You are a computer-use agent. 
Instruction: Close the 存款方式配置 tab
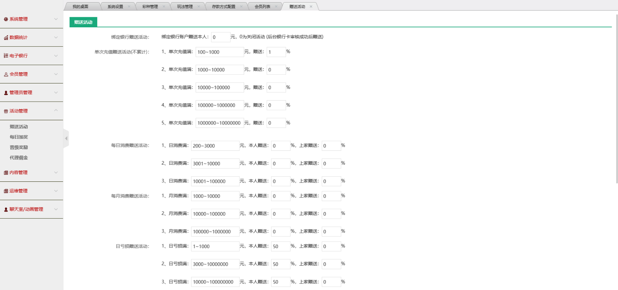241,7
